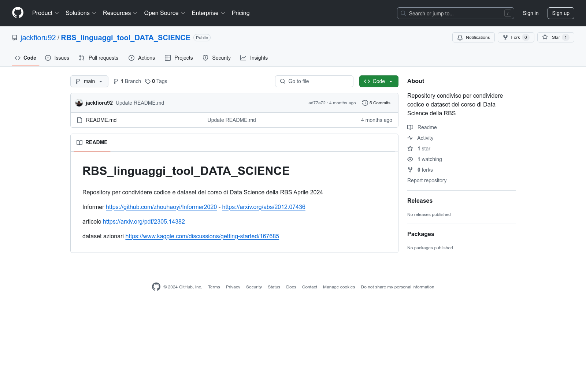
Task: Click the branch icon next to 1 Branch
Action: pos(116,81)
